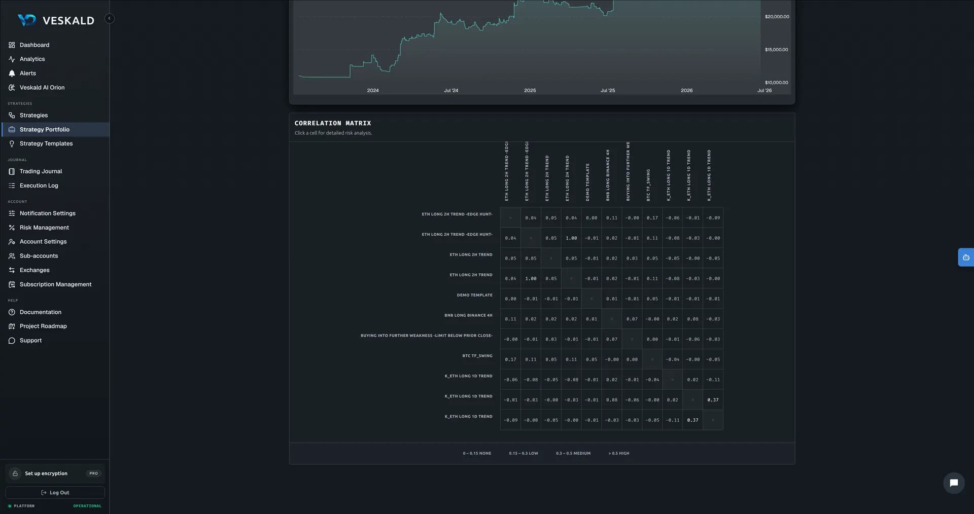Click the PRO badge next to encryption

click(x=94, y=473)
